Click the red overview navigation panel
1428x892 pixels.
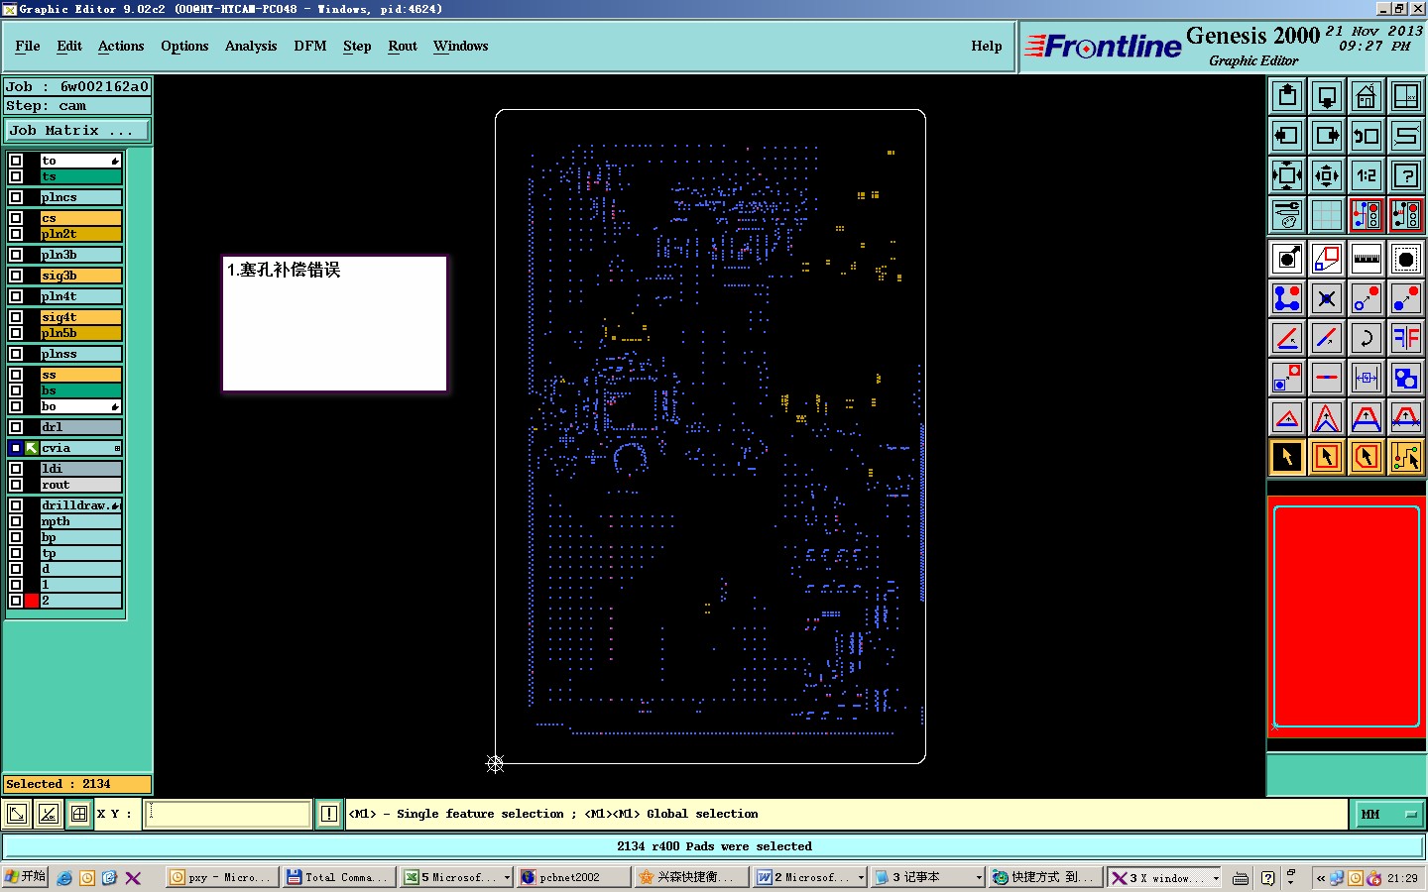(1347, 615)
